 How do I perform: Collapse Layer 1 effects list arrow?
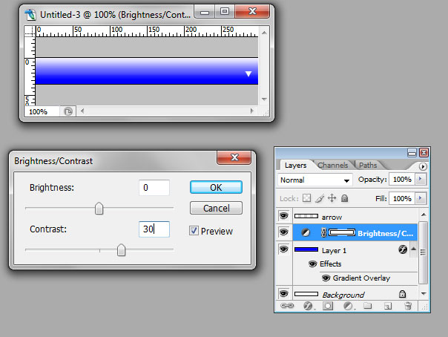pos(413,249)
